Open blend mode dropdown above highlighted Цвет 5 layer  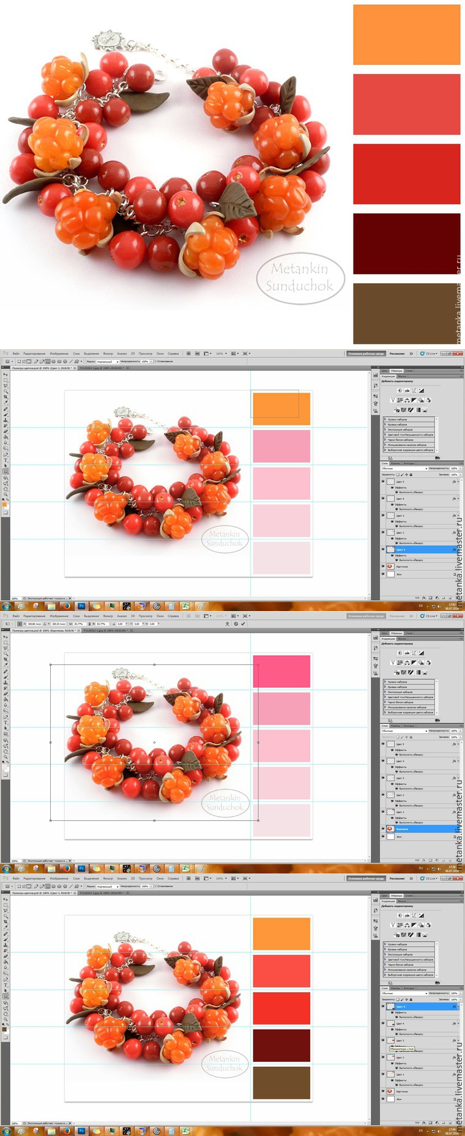pyautogui.click(x=404, y=993)
